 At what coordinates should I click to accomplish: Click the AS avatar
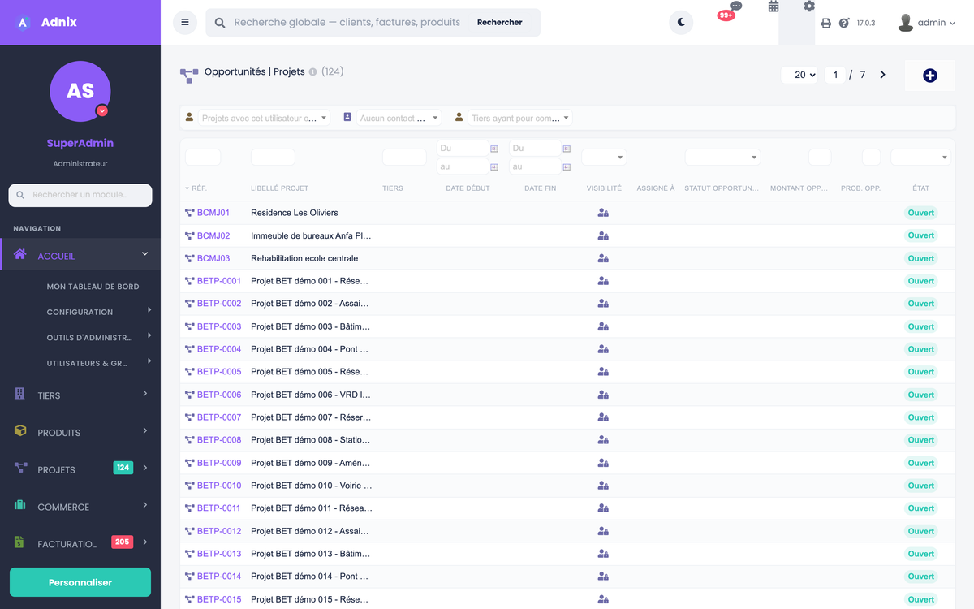click(80, 91)
